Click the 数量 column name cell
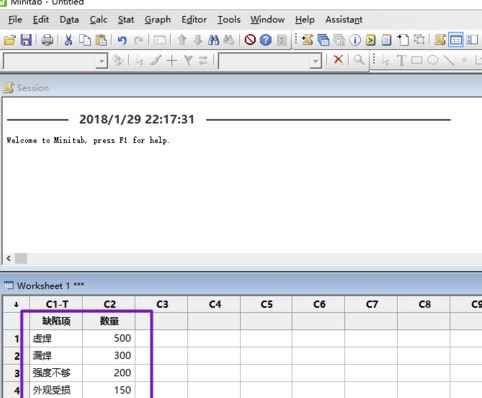Screen dimensions: 482x398 coord(109,321)
